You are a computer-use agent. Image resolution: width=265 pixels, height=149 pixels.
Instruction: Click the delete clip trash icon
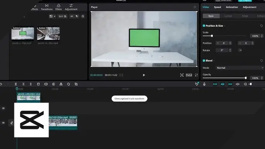38,84
